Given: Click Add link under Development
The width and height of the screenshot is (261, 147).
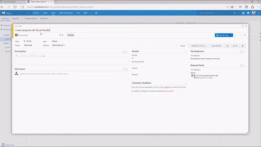Looking at the screenshot, I should 195,56.
